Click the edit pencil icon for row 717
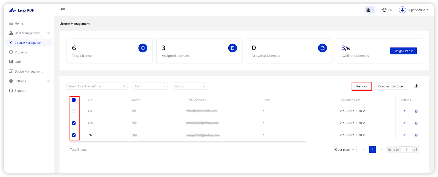Image resolution: width=438 pixels, height=177 pixels. coord(404,135)
